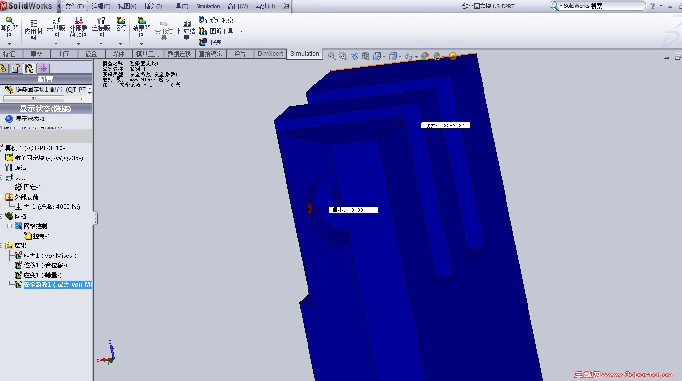Open the 工具(T) menu

pos(179,6)
